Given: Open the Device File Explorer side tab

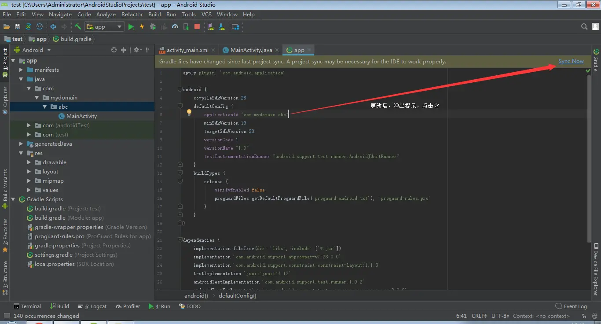Looking at the screenshot, I should tap(596, 269).
